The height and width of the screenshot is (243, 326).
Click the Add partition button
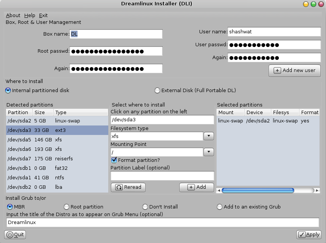[x=196, y=187]
